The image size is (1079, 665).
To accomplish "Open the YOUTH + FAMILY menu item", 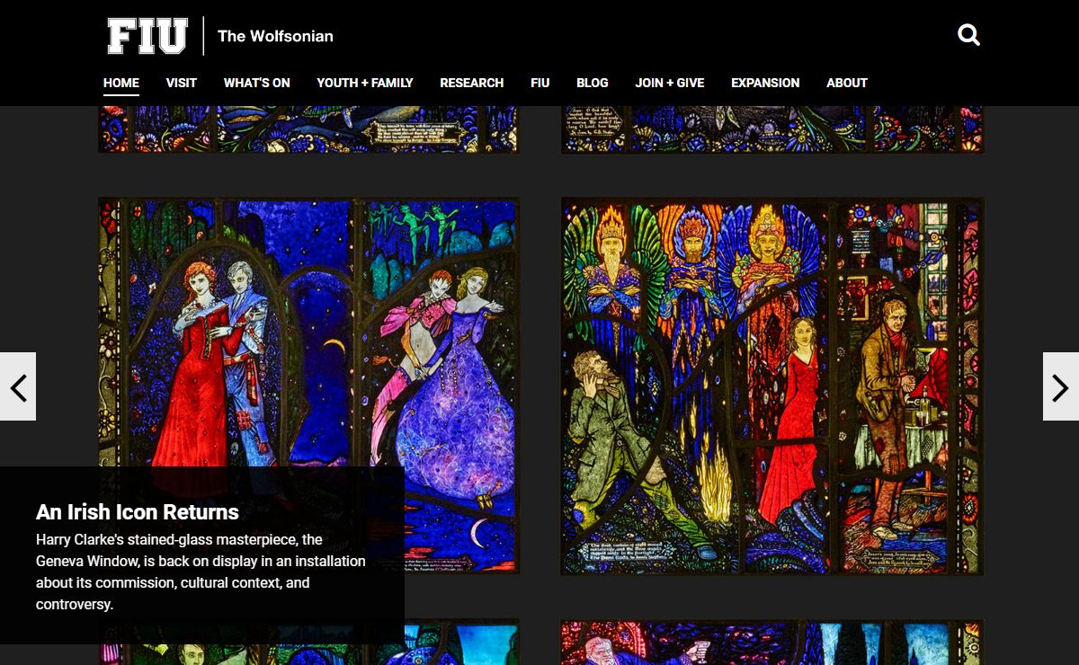I will click(365, 83).
